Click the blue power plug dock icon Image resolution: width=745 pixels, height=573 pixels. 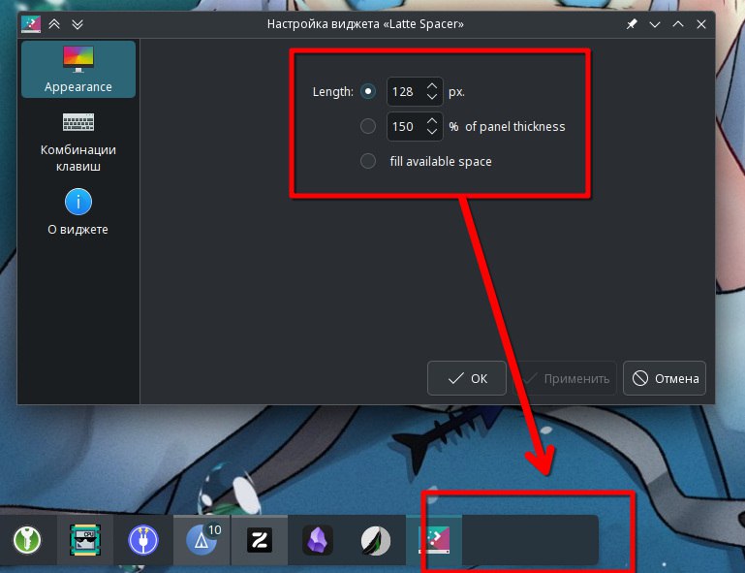click(142, 540)
